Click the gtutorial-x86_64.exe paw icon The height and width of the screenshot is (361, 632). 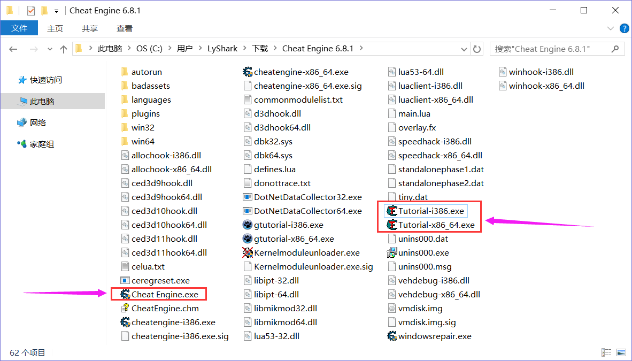tap(248, 239)
